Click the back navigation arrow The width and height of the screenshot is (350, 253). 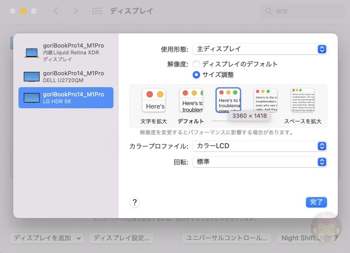(56, 11)
